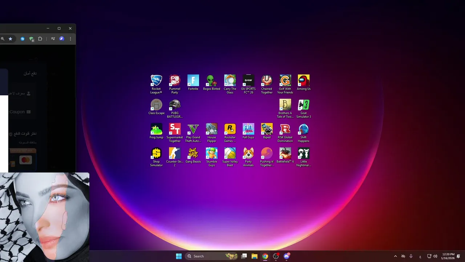Image resolution: width=465 pixels, height=262 pixels.
Task: Open the network tray icon
Action: pyautogui.click(x=429, y=256)
